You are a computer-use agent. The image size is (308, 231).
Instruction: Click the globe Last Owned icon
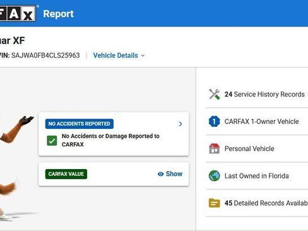pos(214,176)
